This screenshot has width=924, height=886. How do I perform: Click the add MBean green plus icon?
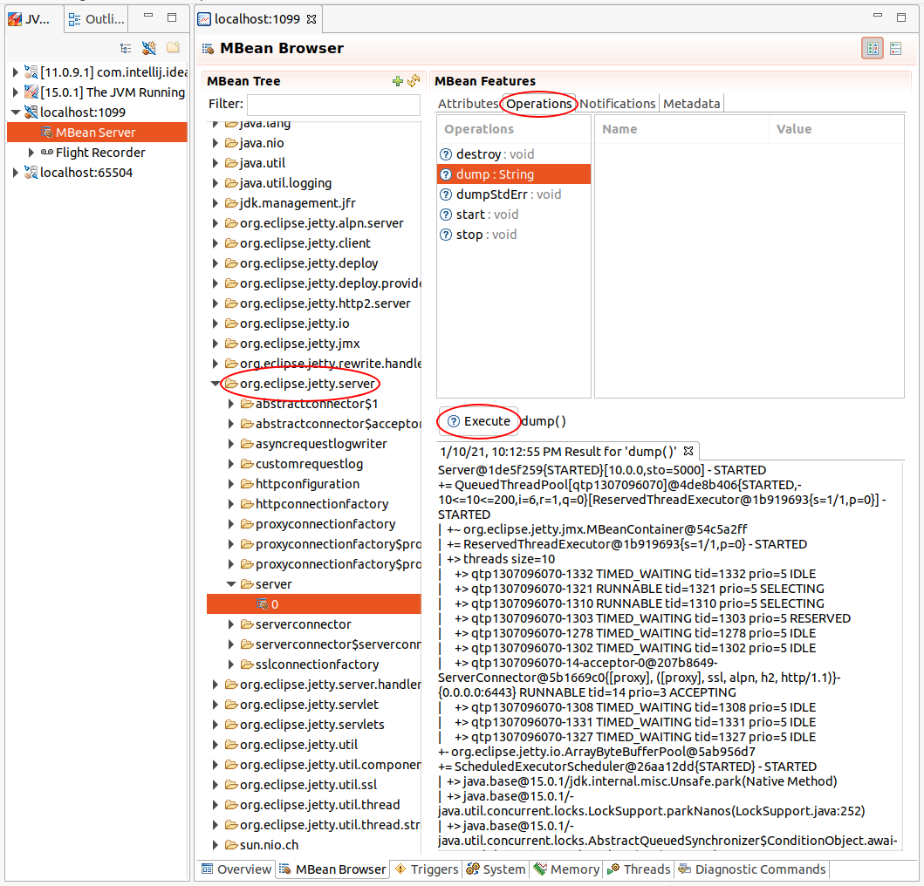click(x=398, y=81)
